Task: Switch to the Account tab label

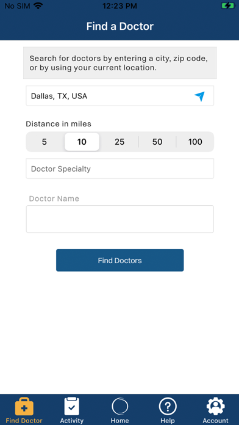Action: [x=215, y=421]
